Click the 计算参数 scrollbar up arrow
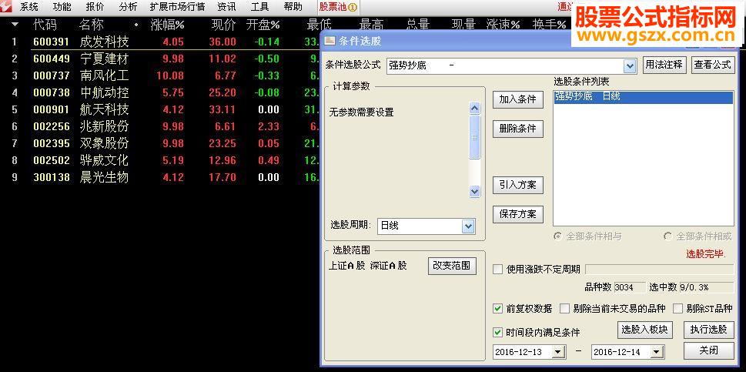746x372 pixels. pyautogui.click(x=474, y=109)
